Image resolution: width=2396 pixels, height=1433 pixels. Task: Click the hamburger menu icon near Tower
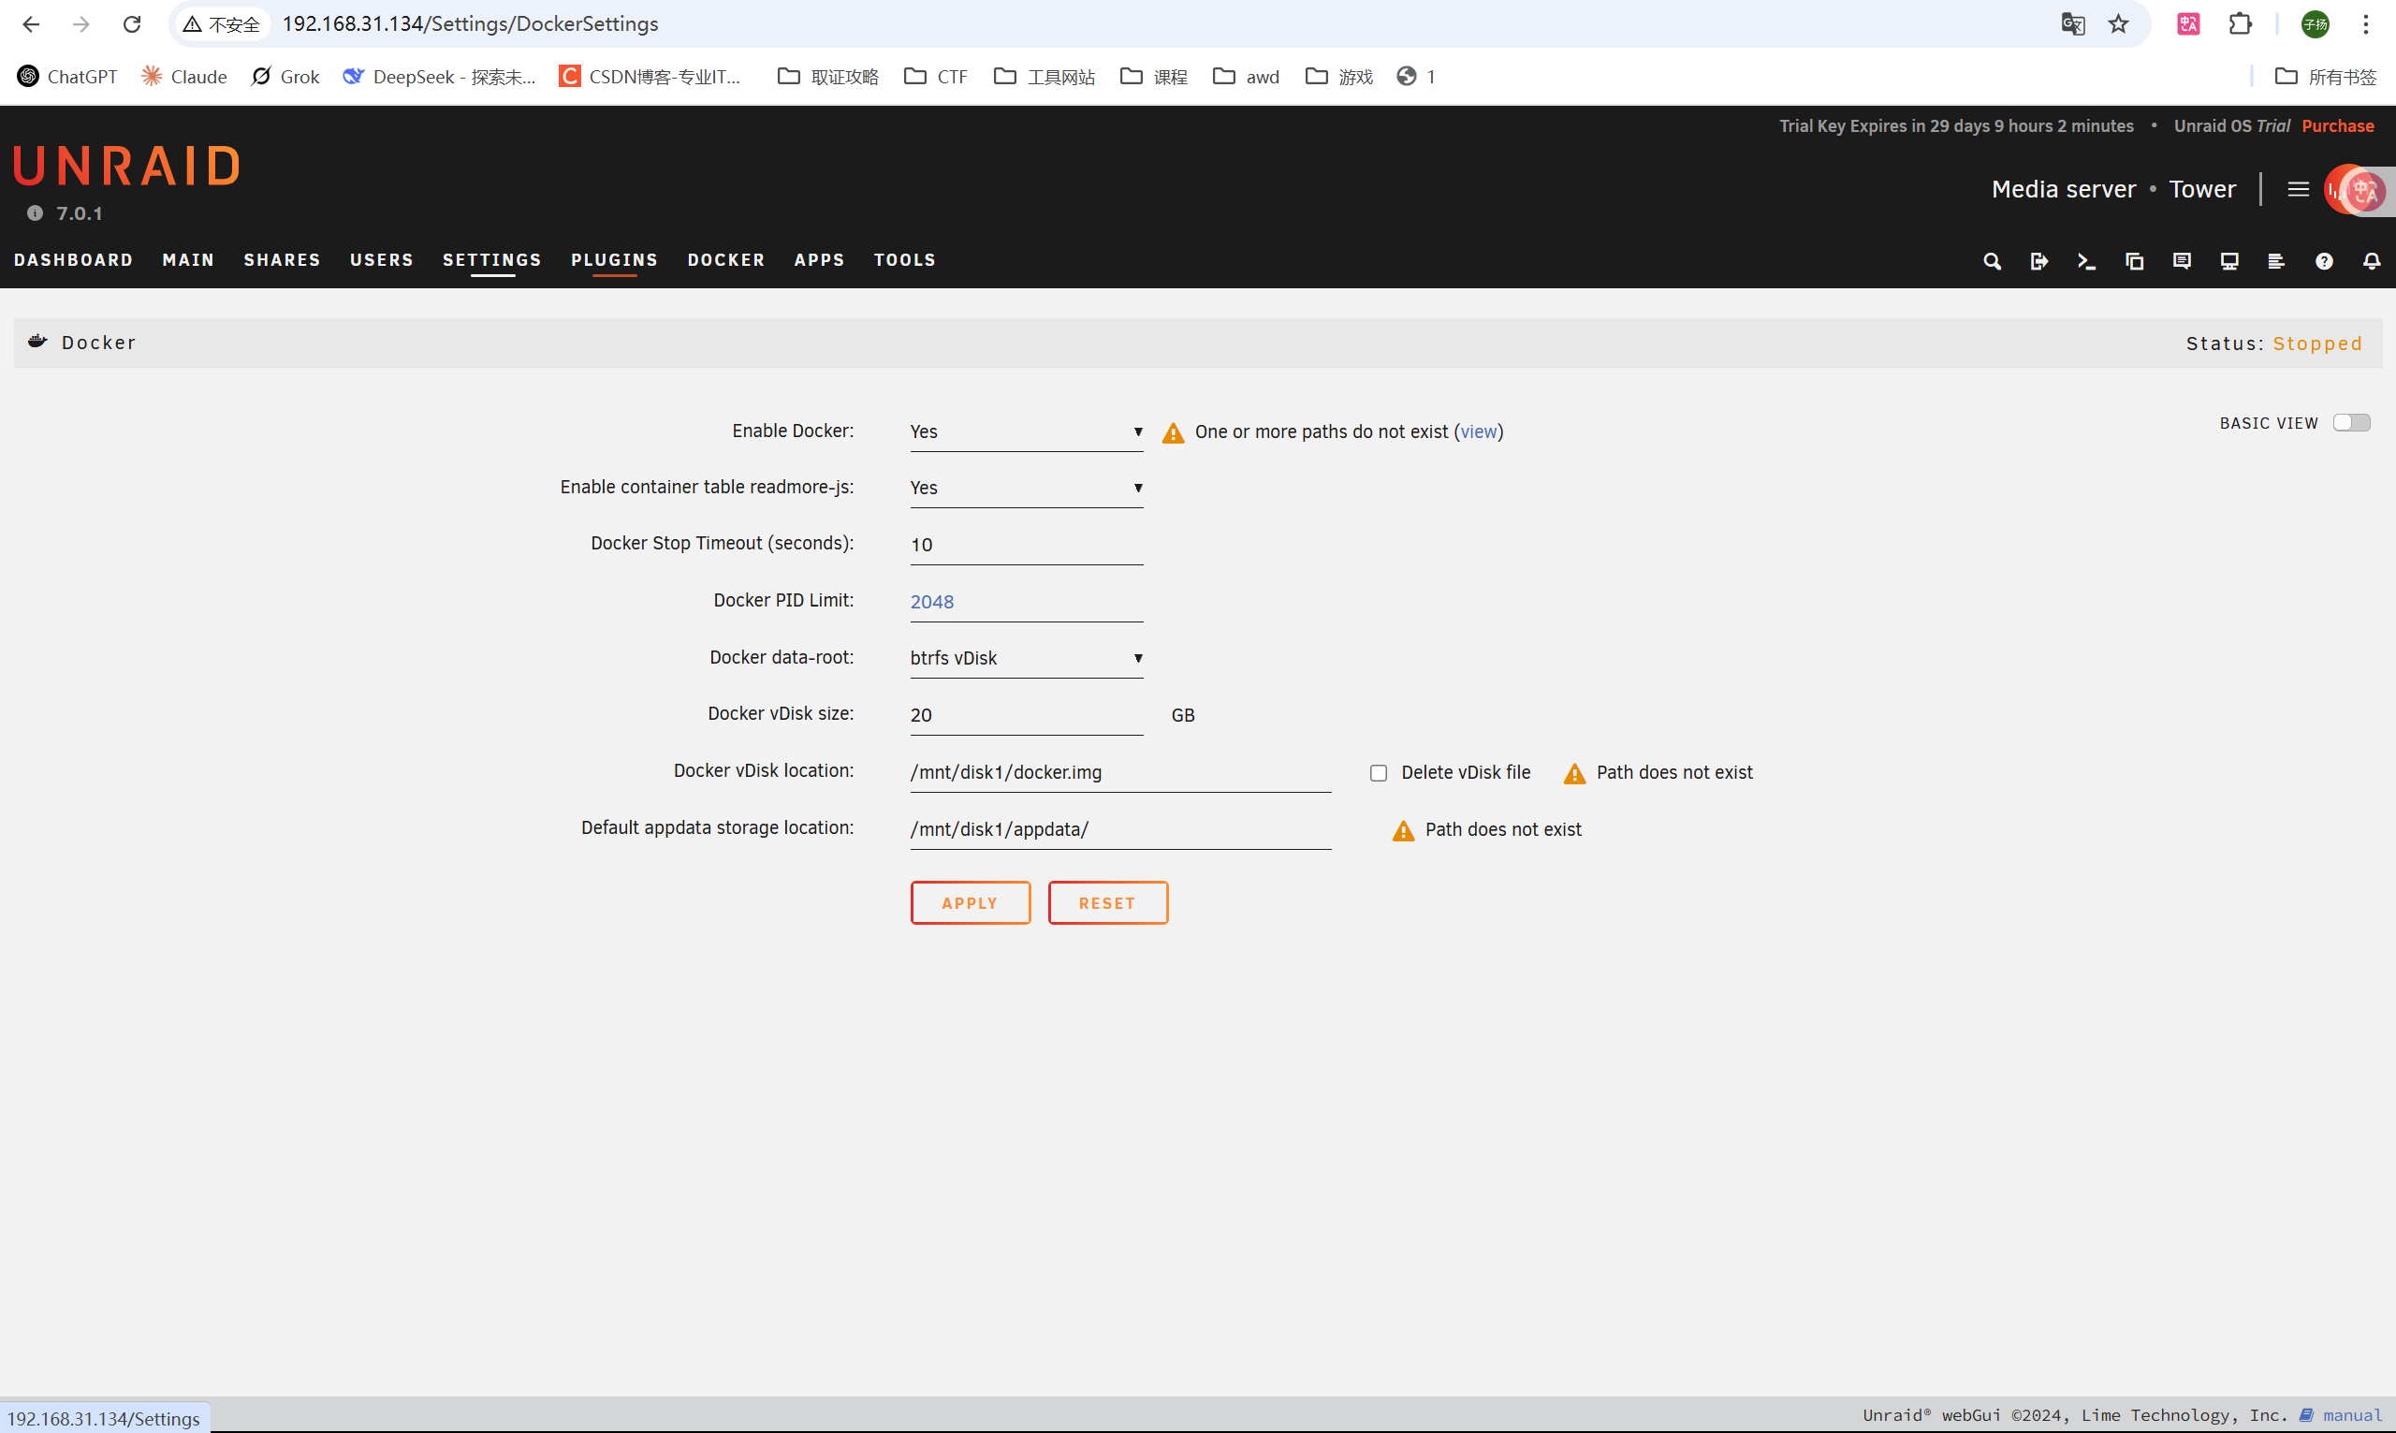[2299, 189]
